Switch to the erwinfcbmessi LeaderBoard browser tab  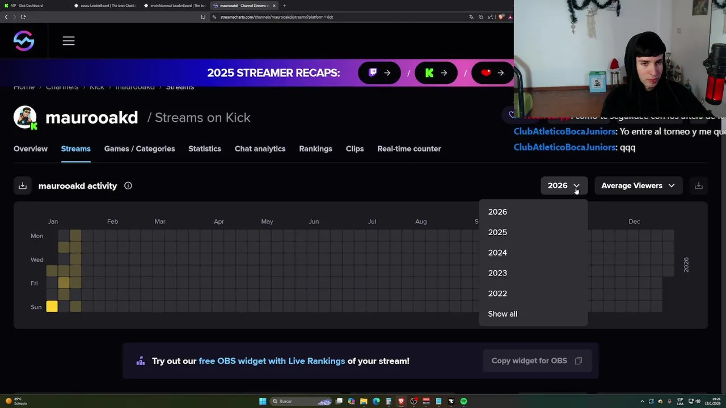point(175,6)
